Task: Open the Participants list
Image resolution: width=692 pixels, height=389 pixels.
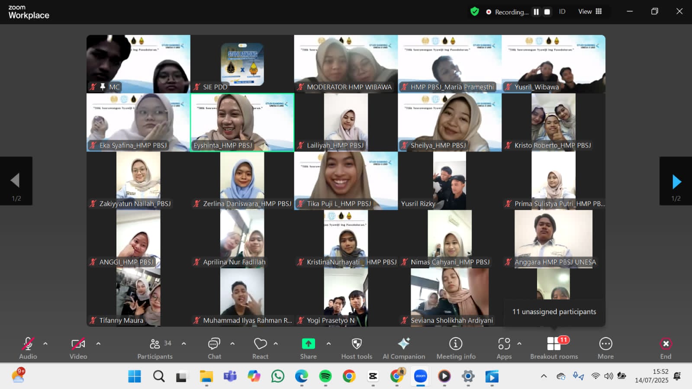Action: (x=155, y=348)
